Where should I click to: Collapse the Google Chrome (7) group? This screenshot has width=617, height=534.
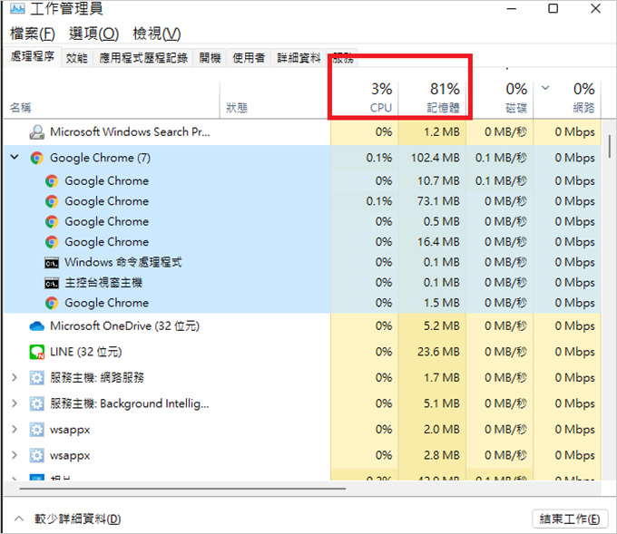click(x=15, y=157)
